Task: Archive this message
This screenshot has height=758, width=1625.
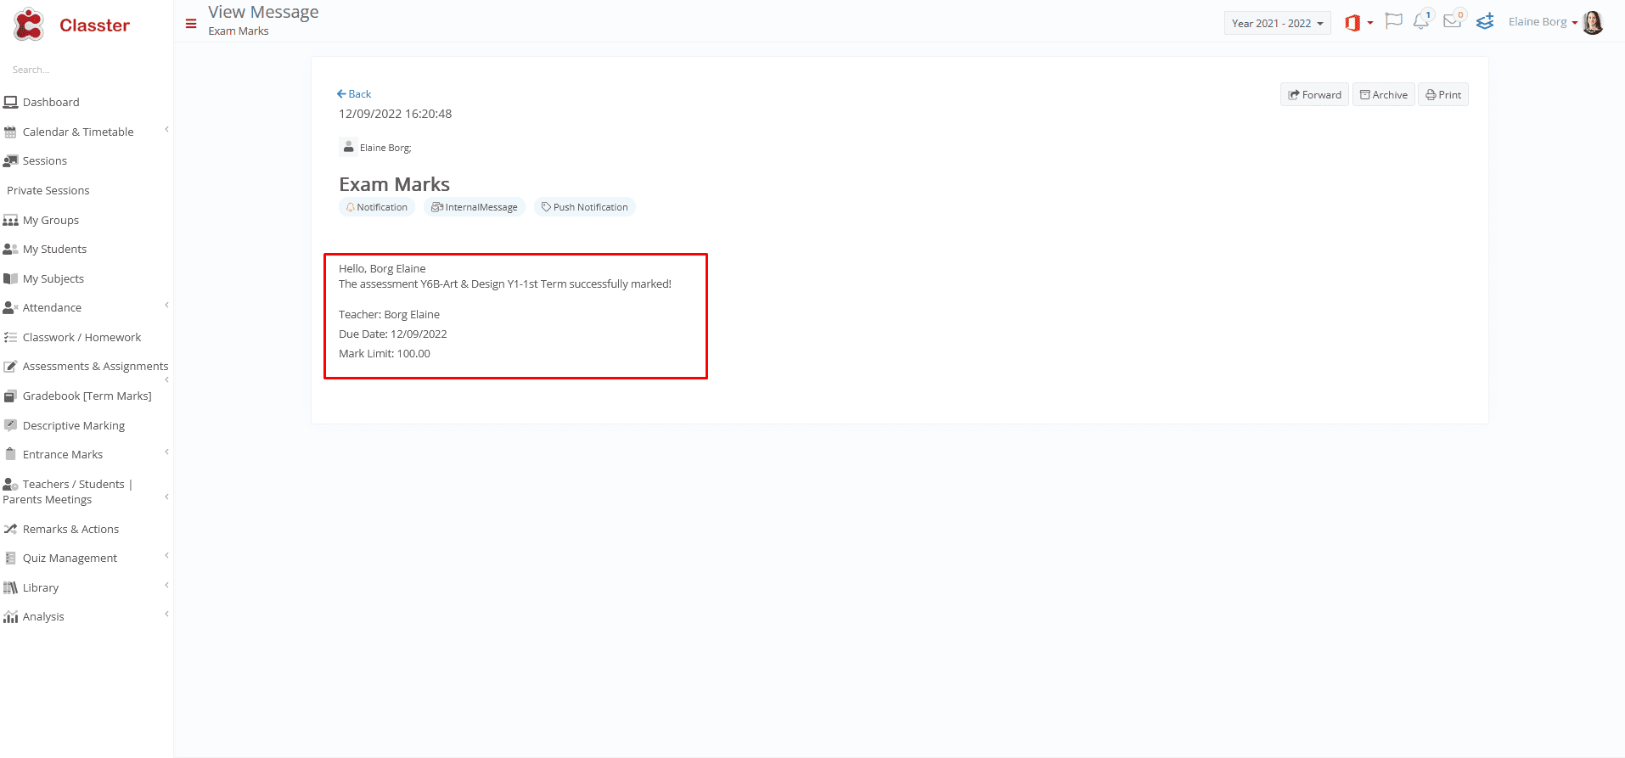Action: (x=1383, y=95)
